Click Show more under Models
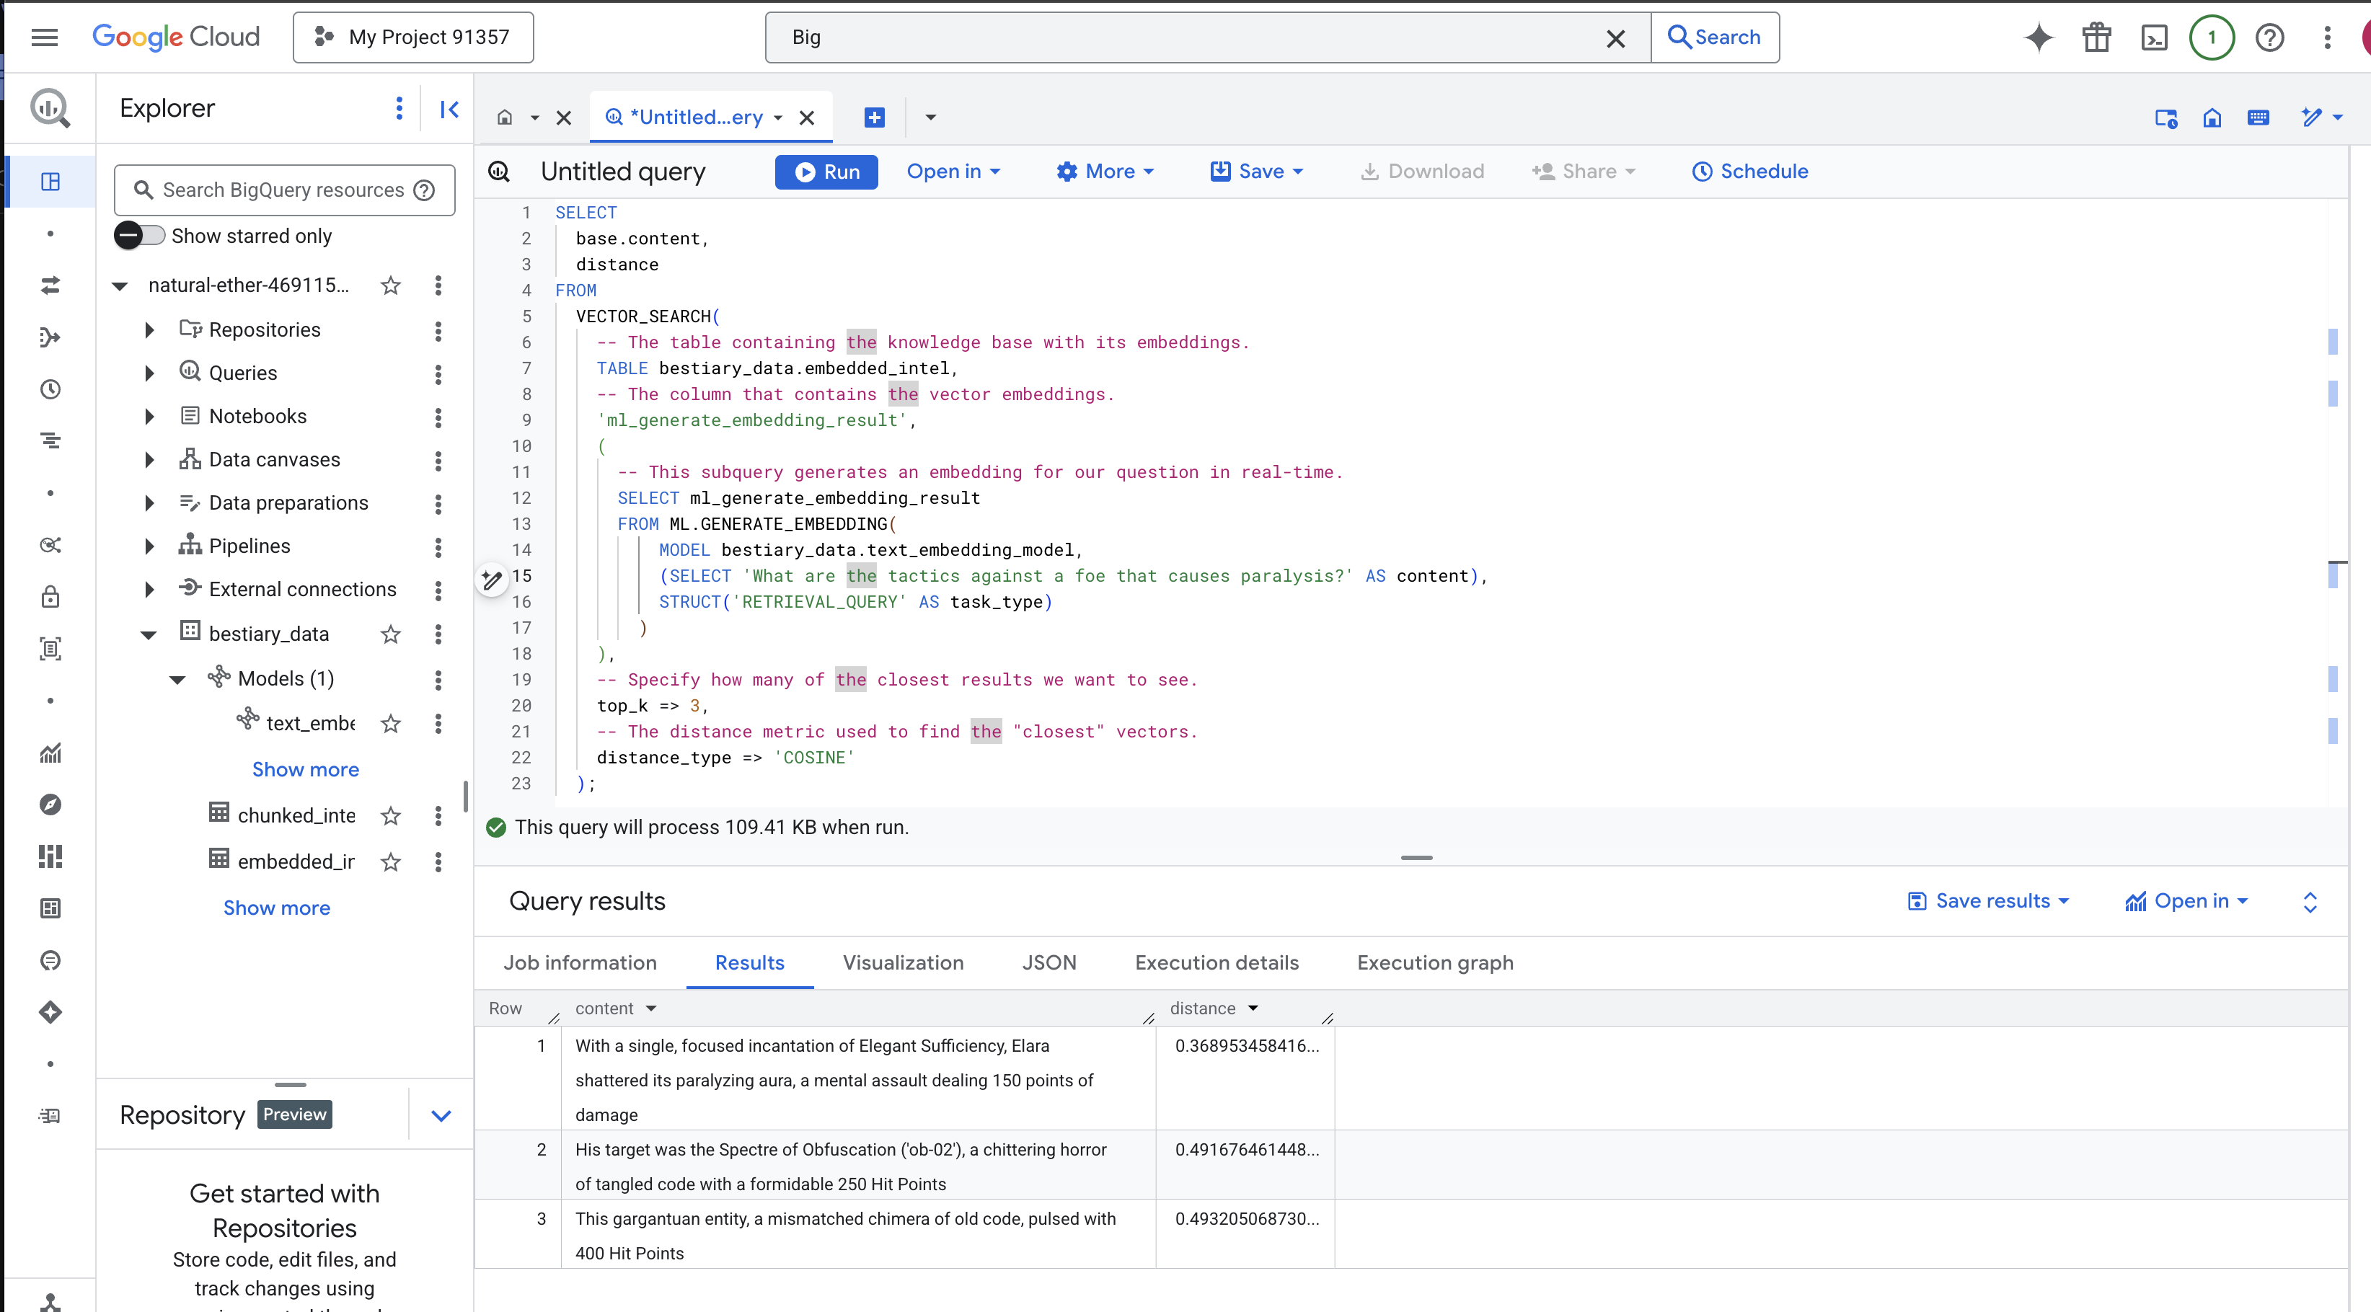 coord(306,769)
